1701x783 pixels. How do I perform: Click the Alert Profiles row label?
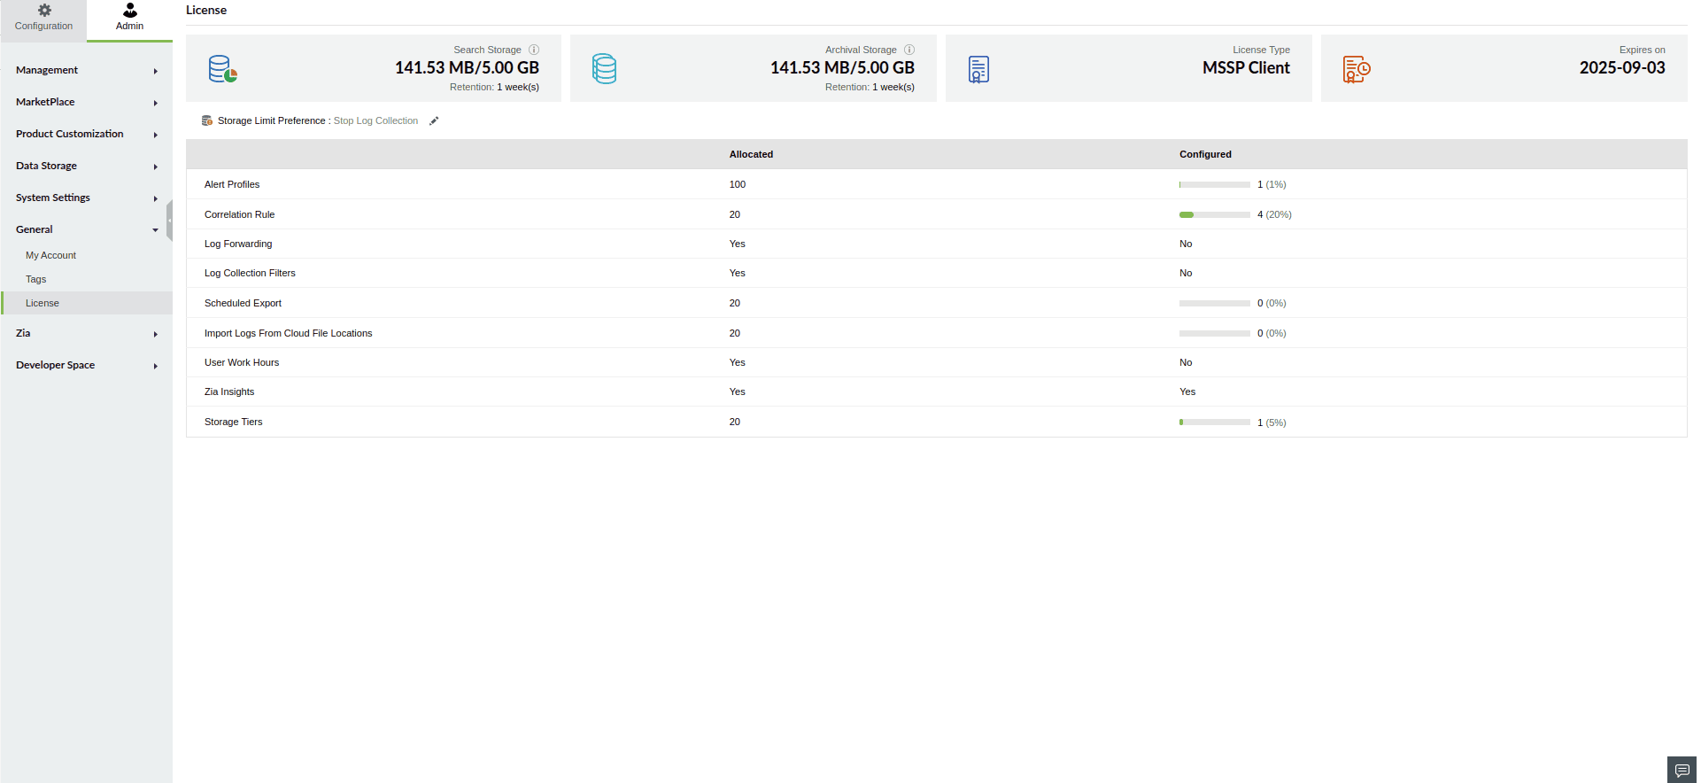[232, 184]
